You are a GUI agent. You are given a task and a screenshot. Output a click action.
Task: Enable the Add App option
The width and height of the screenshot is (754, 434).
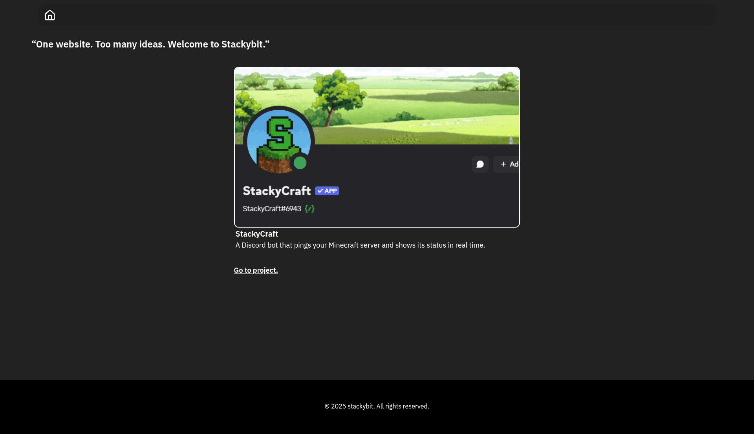509,164
